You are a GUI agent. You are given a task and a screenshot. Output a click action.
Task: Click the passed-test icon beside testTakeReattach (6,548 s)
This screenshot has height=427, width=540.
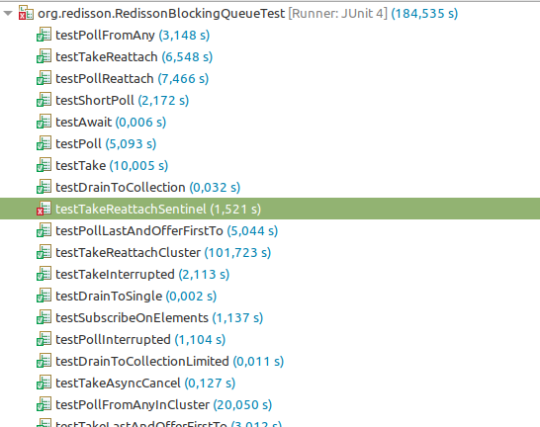(45, 56)
